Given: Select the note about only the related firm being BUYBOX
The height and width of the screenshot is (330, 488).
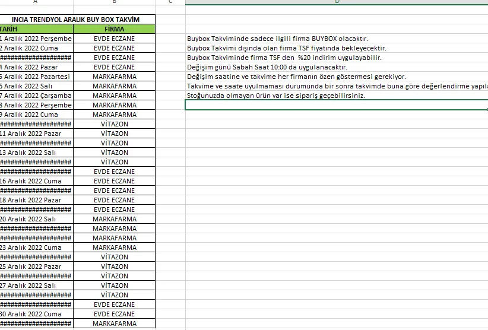Looking at the screenshot, I should pos(277,39).
